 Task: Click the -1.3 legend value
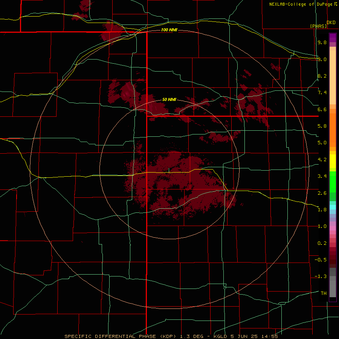pyautogui.click(x=321, y=276)
